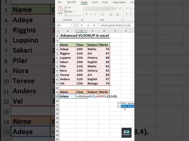Open the Font group dialog launcher

[x=122, y=20]
